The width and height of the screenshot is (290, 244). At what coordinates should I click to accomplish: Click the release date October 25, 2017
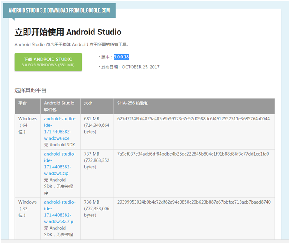(x=140, y=67)
